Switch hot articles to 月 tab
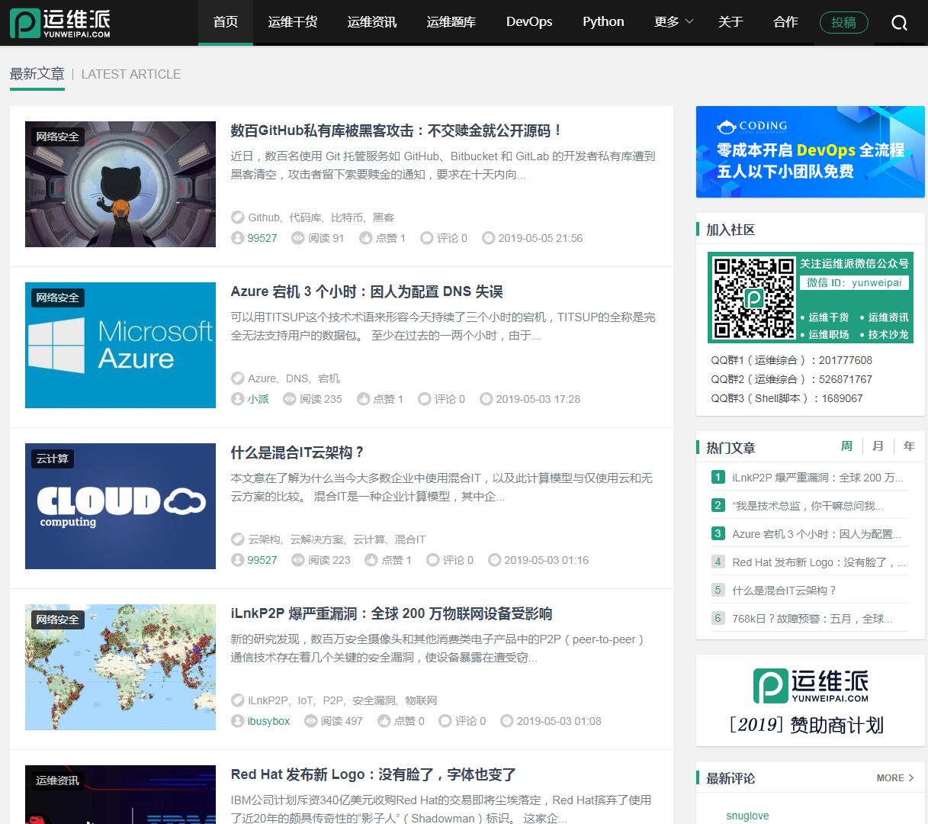Viewport: 928px width, 824px height. point(878,446)
